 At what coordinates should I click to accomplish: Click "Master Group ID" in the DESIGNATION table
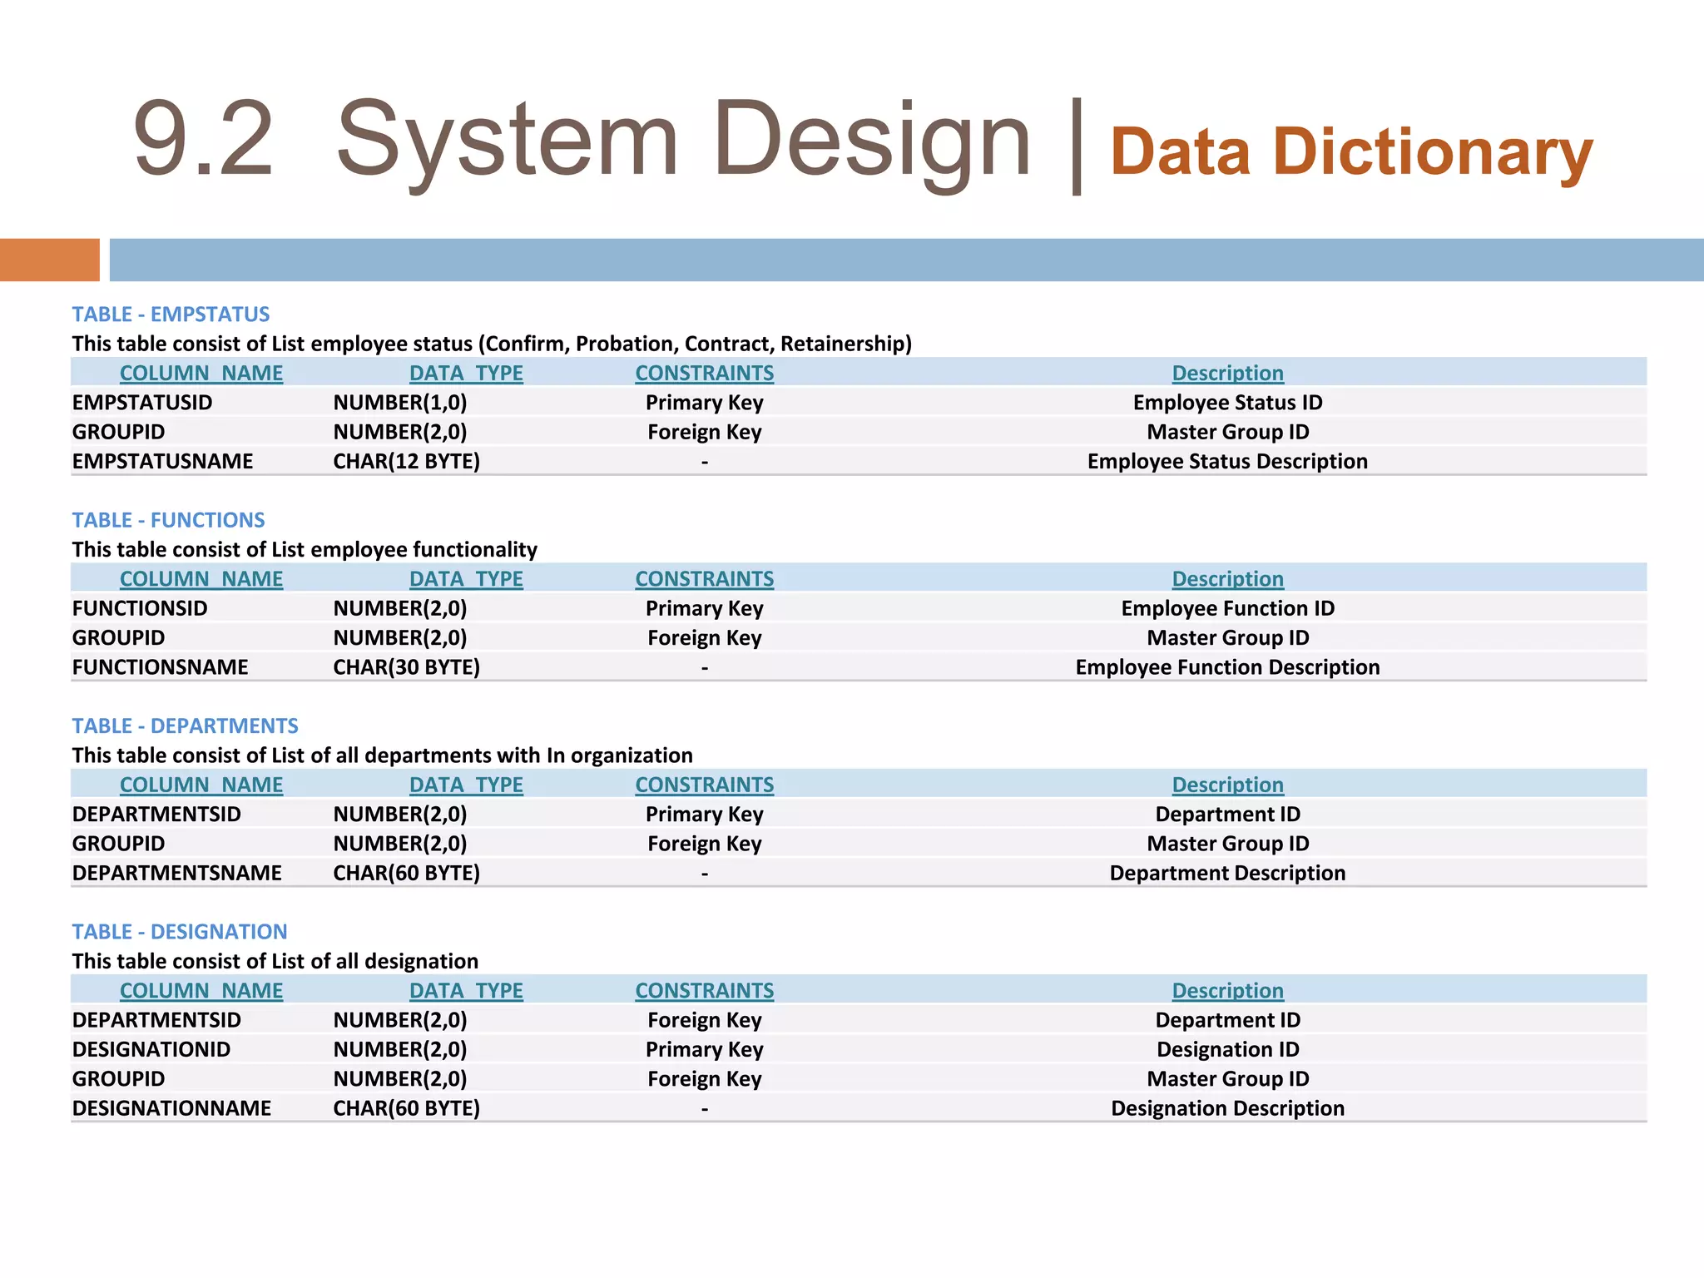1228,1078
